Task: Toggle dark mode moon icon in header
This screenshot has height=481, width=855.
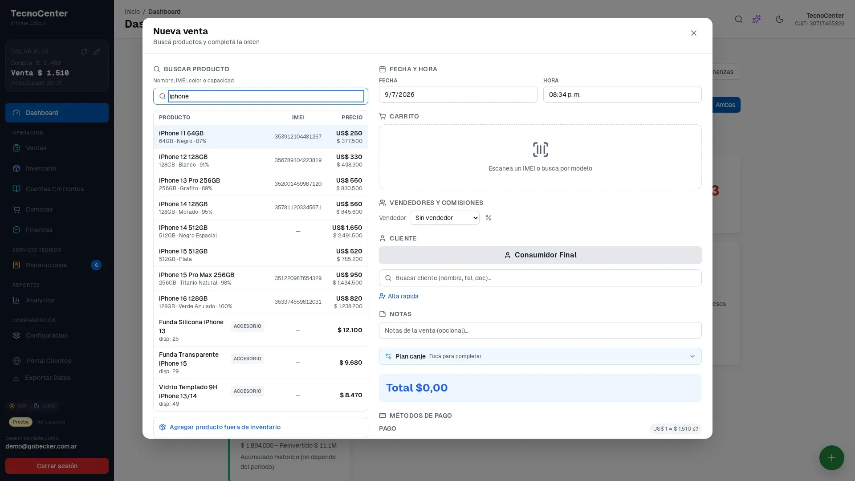Action: click(x=780, y=19)
